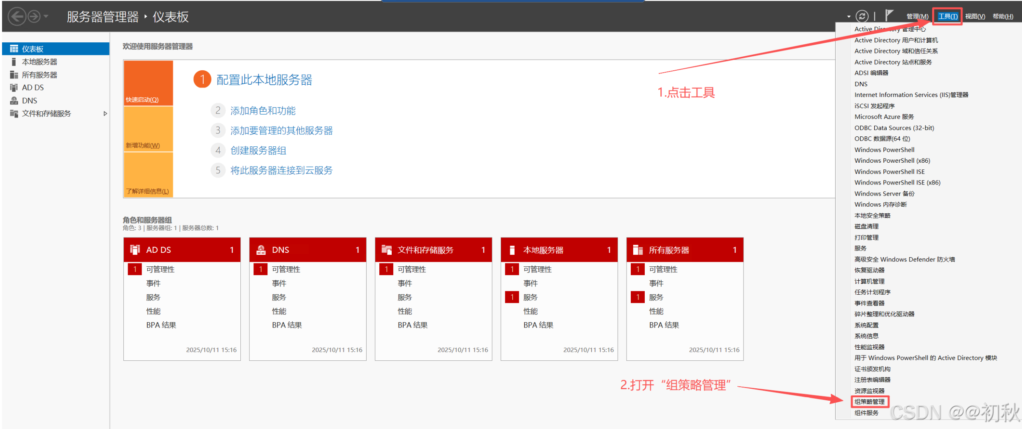Open Active Directory 用户和计算机 from tools menu
This screenshot has height=429, width=1022.
[896, 40]
